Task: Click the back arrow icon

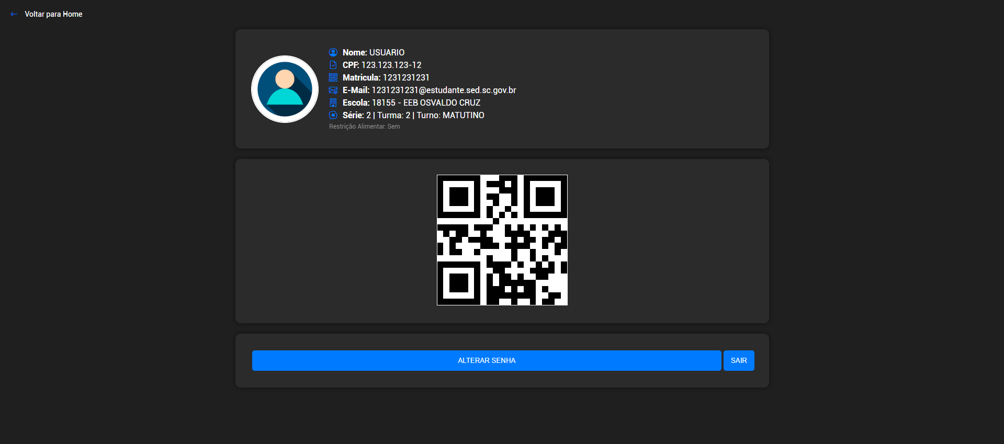Action: [14, 14]
